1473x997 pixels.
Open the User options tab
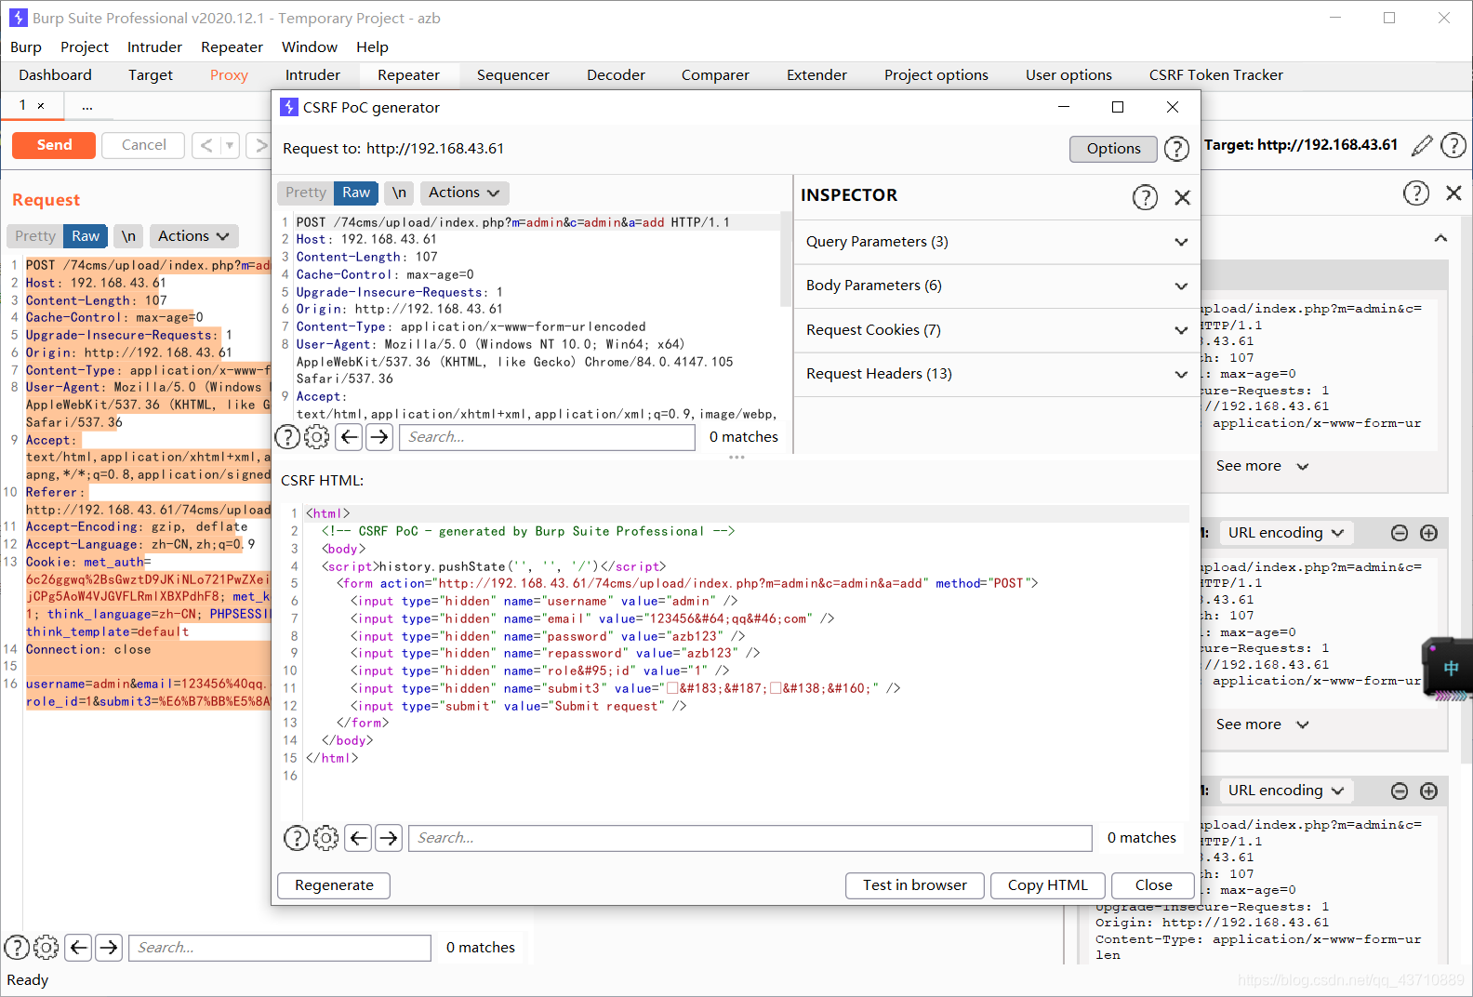point(1068,75)
